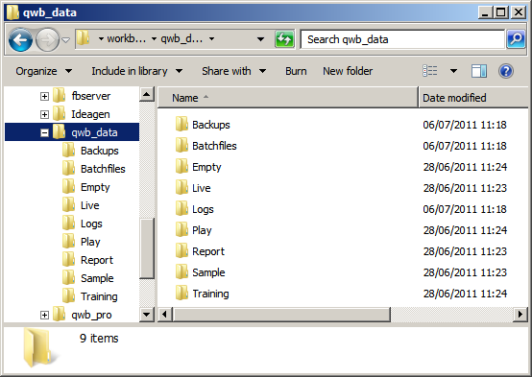This screenshot has width=532, height=377.
Task: Sort by the Date modified column header
Action: pos(473,98)
